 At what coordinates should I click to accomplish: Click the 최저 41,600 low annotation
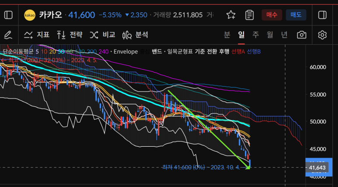[201, 167]
